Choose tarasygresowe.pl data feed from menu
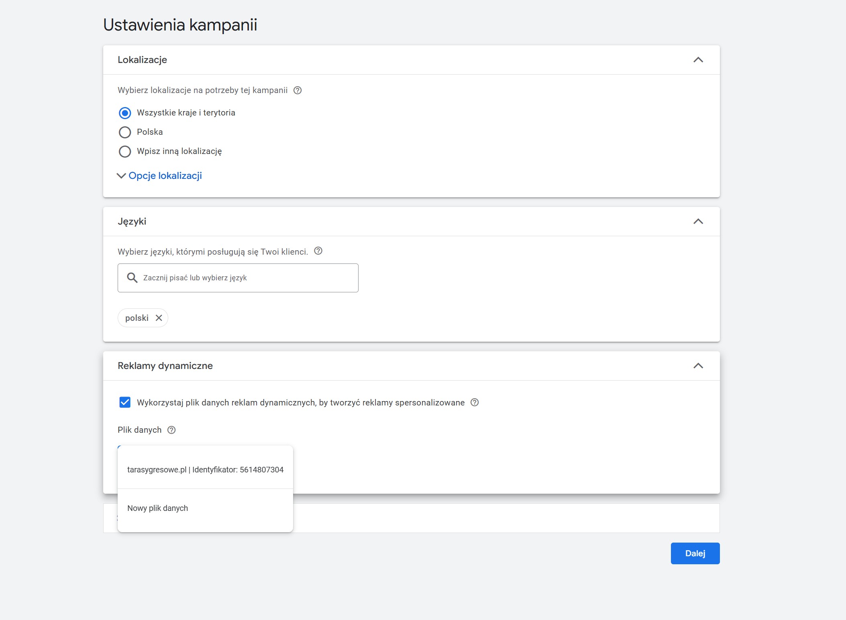This screenshot has height=620, width=846. 205,470
